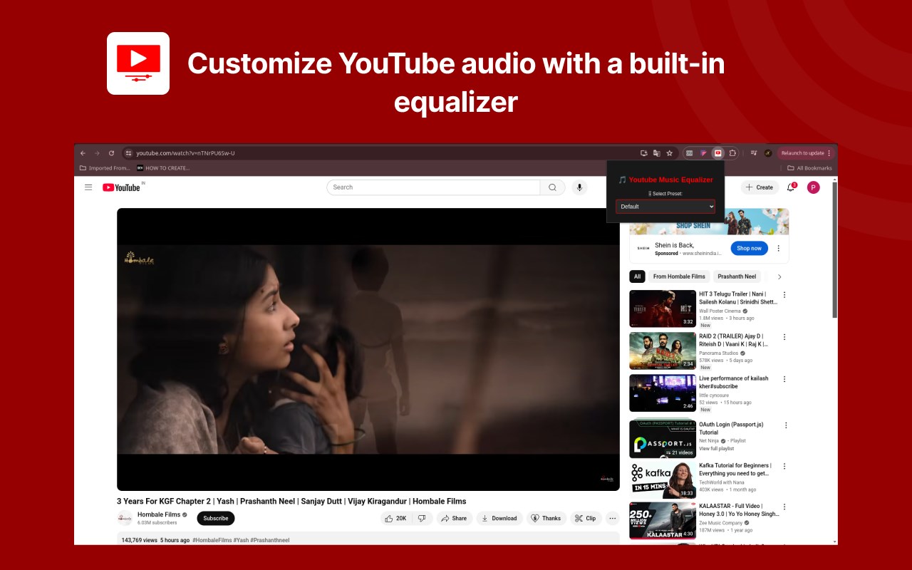Open options for RAID 2 trailer
The height and width of the screenshot is (570, 912).
784,337
